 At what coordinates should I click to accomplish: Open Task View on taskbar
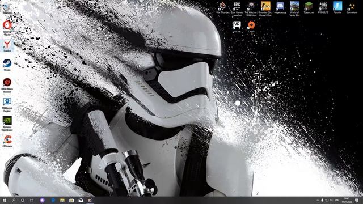(32, 200)
